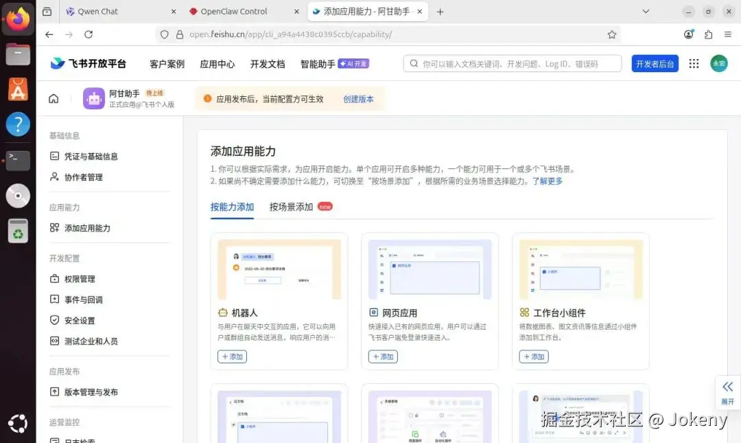Open 测试企业和人员 in the sidebar

coord(91,341)
